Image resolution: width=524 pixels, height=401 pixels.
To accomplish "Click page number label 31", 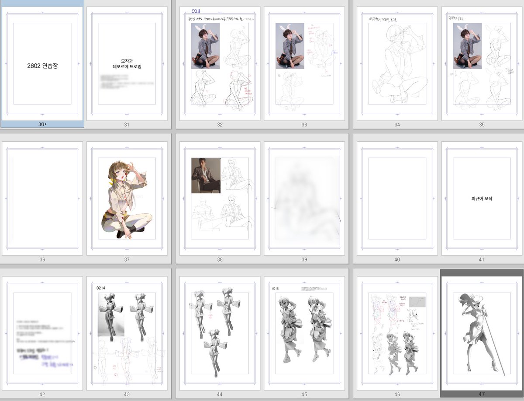I will [x=127, y=125].
